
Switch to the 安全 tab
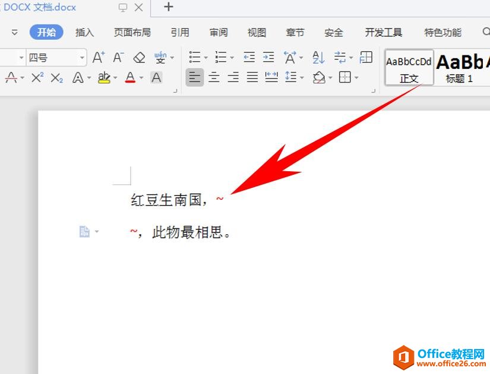coord(334,32)
